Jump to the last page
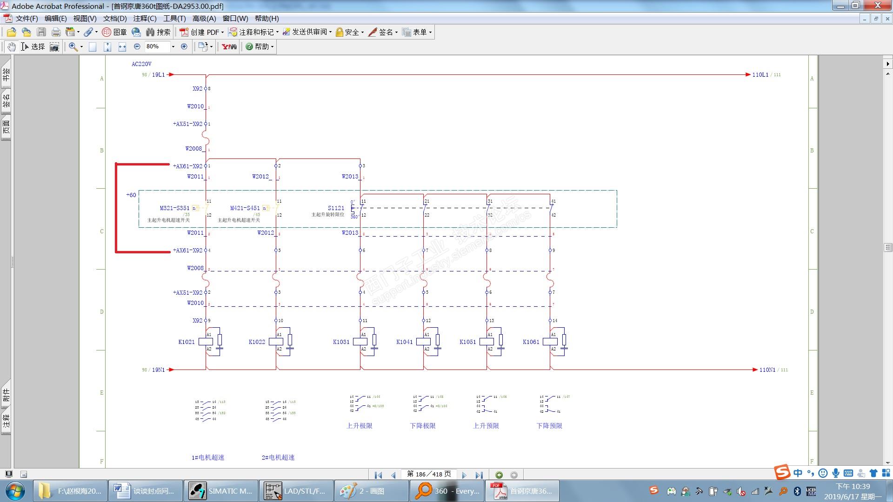The image size is (893, 502). 479,475
